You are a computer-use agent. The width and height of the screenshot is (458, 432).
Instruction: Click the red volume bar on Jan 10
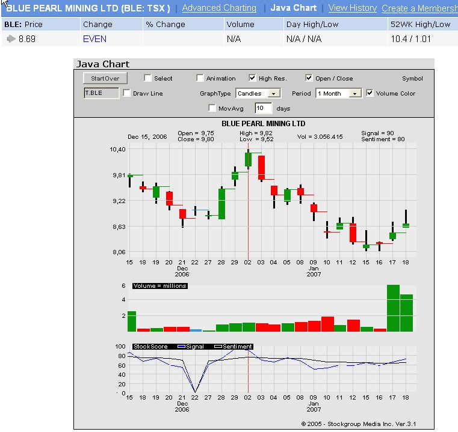tap(327, 324)
